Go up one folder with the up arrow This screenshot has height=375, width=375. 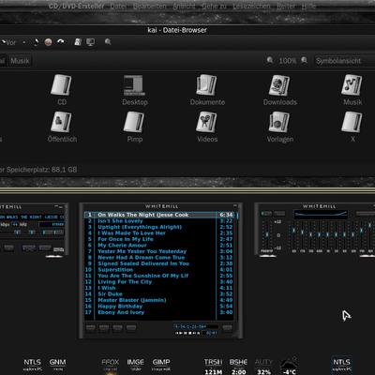36,42
